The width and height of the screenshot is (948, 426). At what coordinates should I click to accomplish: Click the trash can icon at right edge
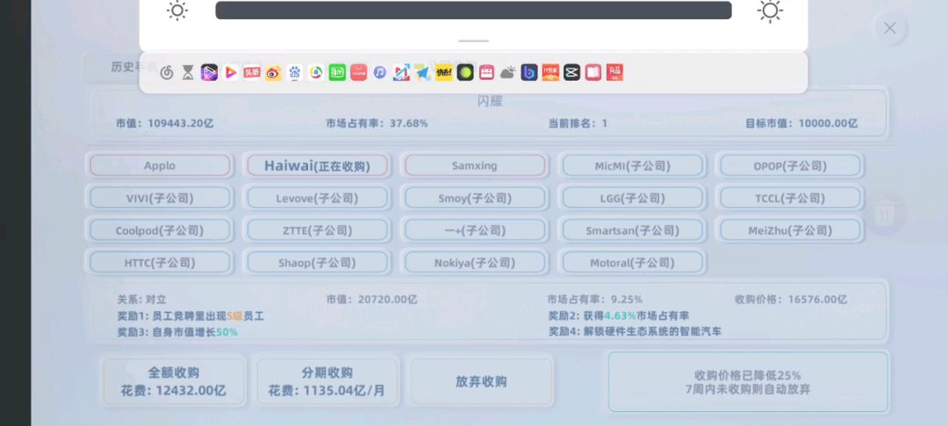[885, 212]
